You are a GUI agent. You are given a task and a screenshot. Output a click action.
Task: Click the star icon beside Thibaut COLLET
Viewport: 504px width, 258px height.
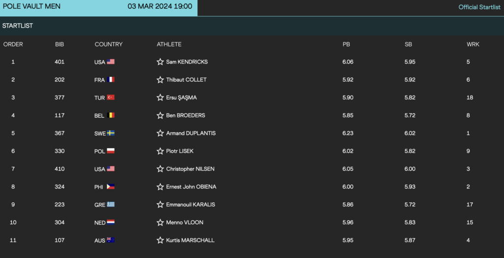click(x=160, y=80)
